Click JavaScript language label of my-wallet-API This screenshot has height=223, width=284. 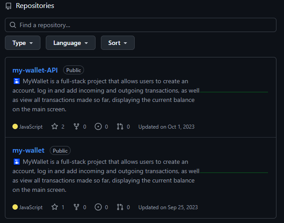tap(31, 127)
